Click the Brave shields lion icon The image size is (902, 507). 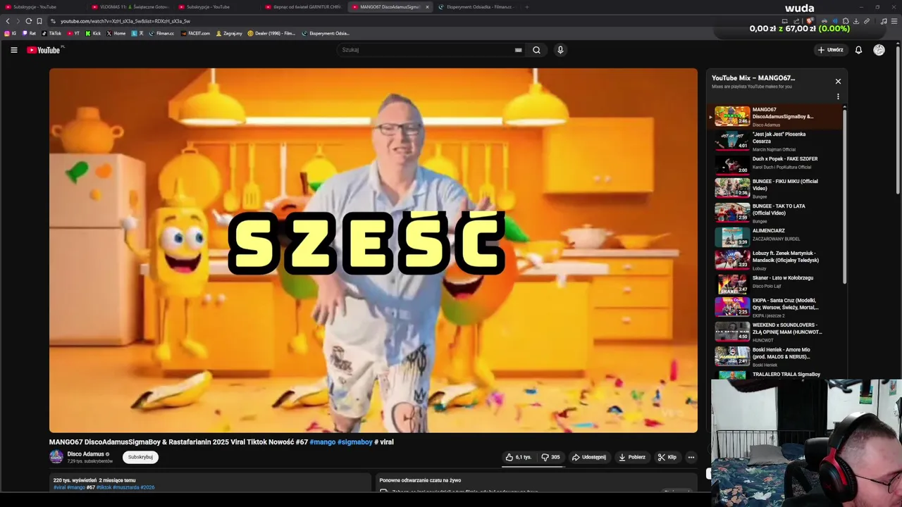[810, 21]
